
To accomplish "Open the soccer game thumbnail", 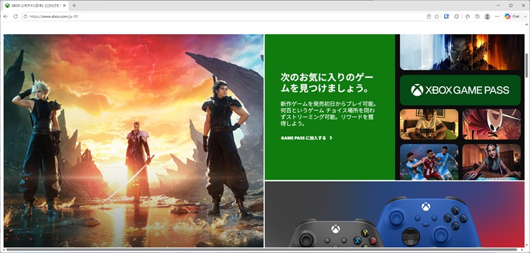I will [x=429, y=162].
